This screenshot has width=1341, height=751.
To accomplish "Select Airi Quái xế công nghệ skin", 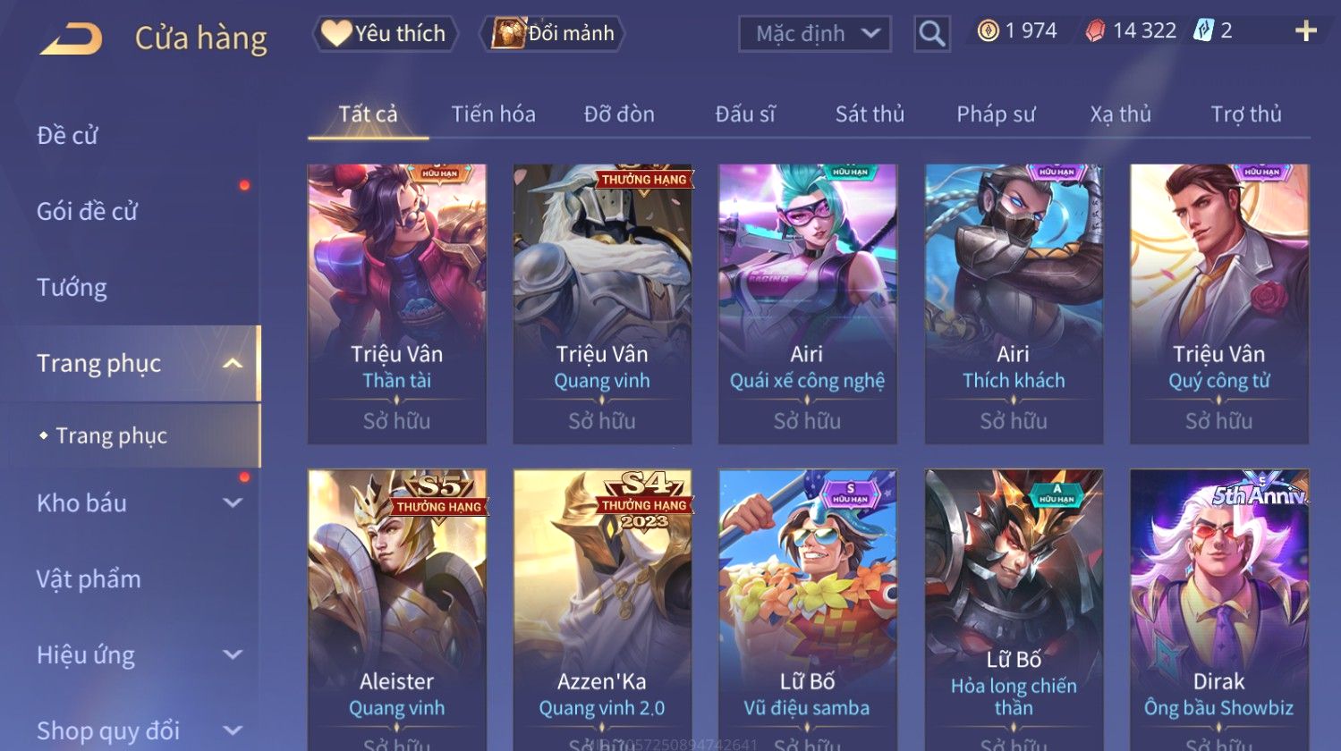I will (808, 304).
